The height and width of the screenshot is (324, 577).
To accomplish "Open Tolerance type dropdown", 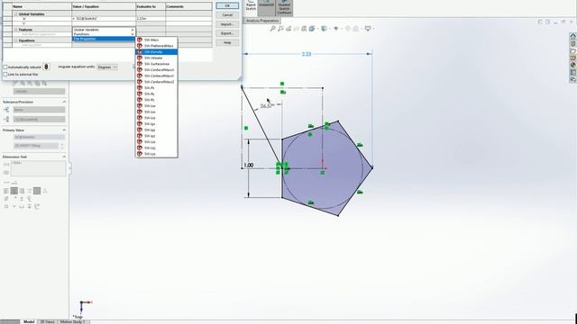I will (x=39, y=110).
